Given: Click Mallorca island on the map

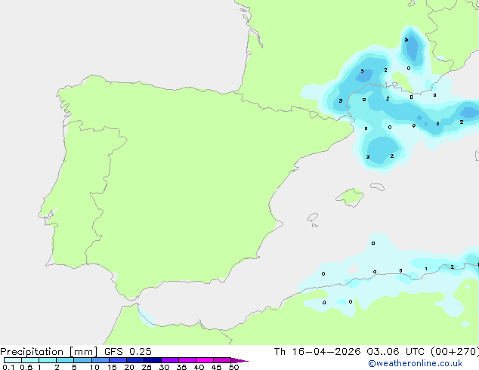Looking at the screenshot, I should (350, 197).
